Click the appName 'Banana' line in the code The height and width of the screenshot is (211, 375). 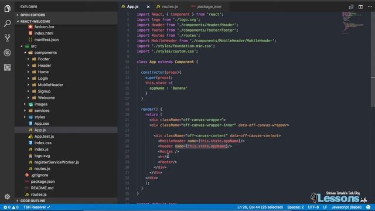[168, 89]
